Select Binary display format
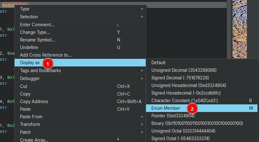The image size is (259, 142). (x=197, y=123)
